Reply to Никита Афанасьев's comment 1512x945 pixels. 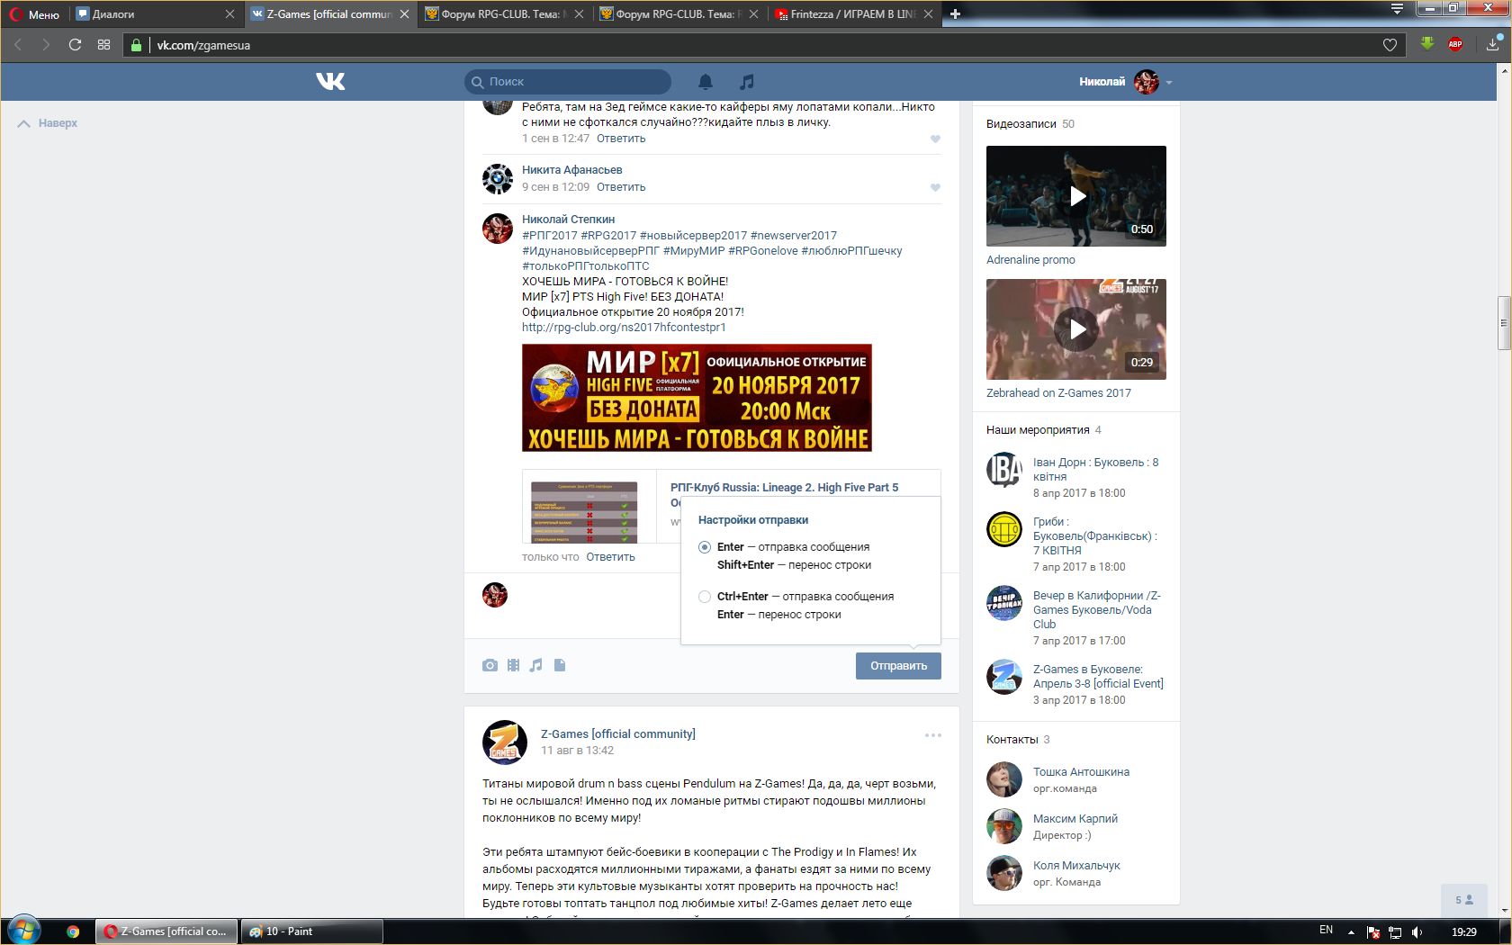coord(621,187)
